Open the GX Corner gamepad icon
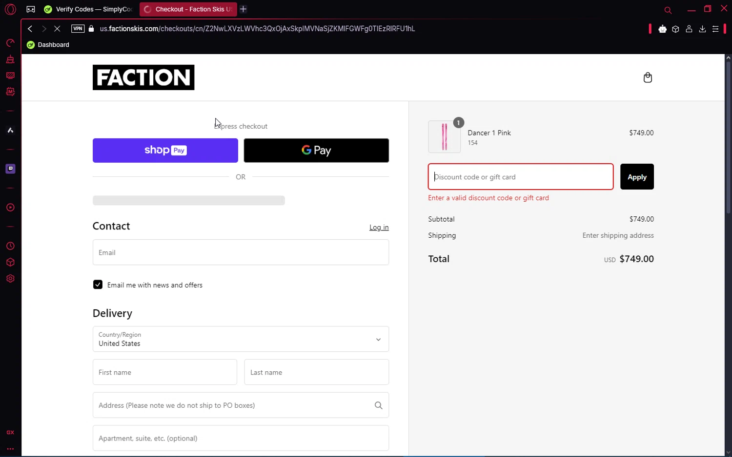 point(31,9)
